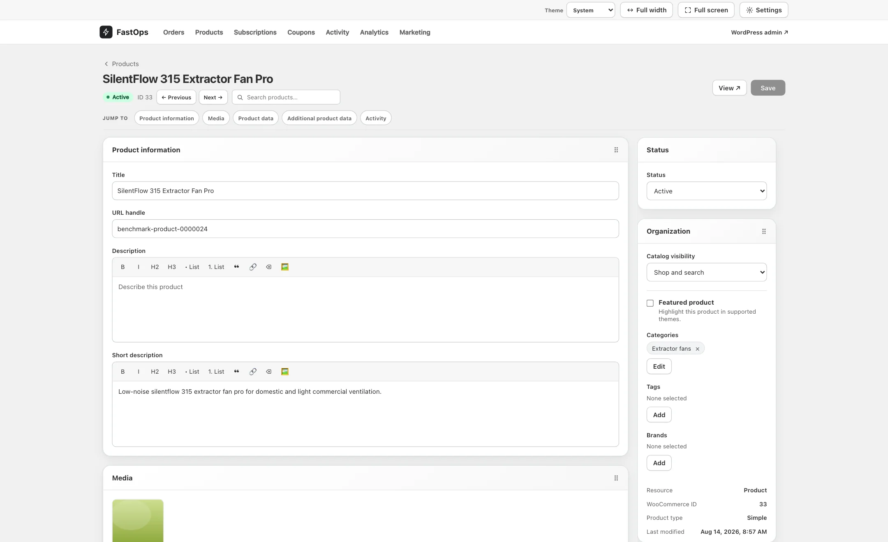The height and width of the screenshot is (542, 888).
Task: Insert numbered List in Description toolbar
Action: (216, 267)
